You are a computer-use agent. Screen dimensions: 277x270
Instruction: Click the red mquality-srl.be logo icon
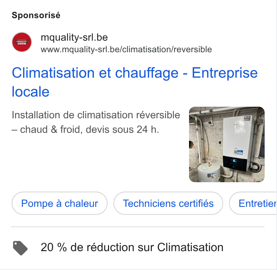tap(22, 42)
